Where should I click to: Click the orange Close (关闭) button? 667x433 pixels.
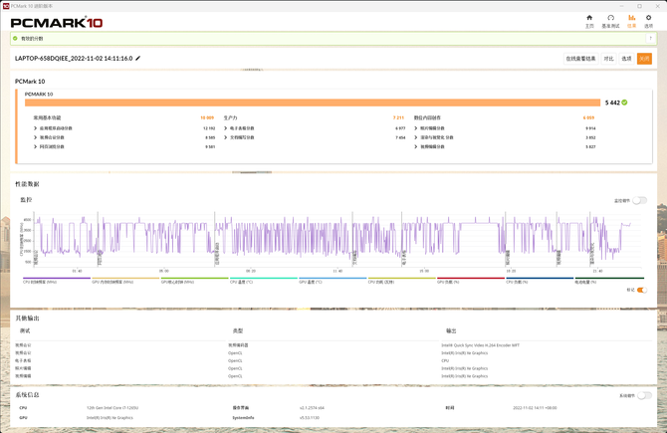pos(644,59)
